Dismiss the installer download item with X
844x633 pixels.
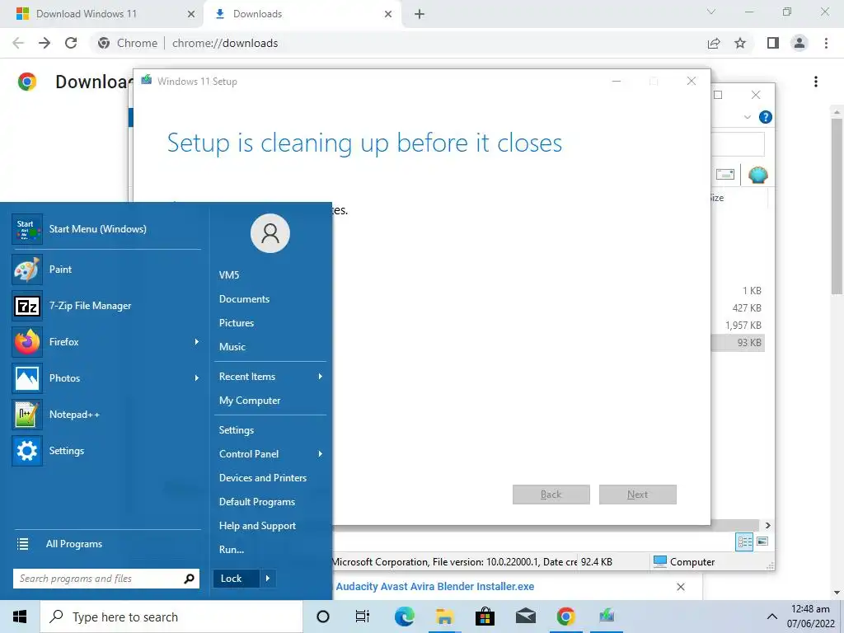tap(681, 587)
